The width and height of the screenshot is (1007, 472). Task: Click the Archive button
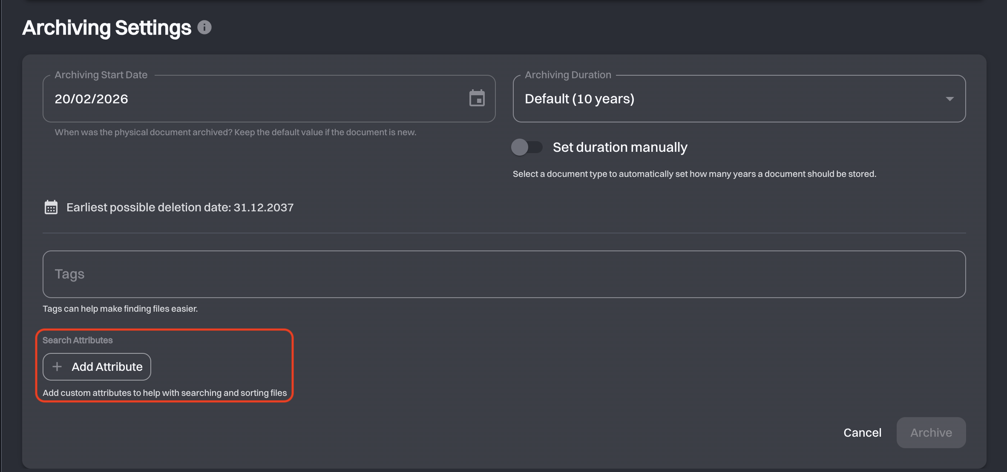[x=931, y=432]
